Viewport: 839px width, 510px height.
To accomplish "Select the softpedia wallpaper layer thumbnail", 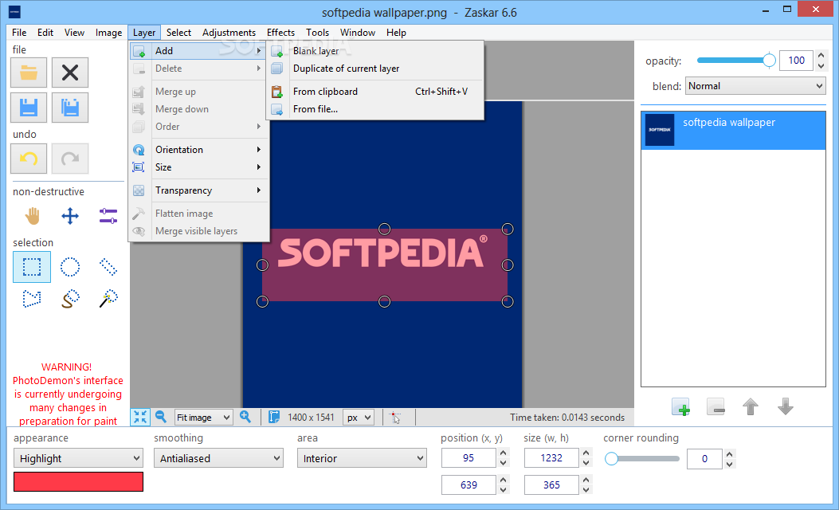I will click(659, 130).
